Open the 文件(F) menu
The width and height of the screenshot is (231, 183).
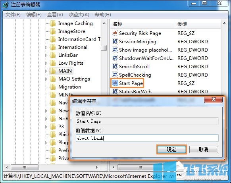[x=13, y=15]
